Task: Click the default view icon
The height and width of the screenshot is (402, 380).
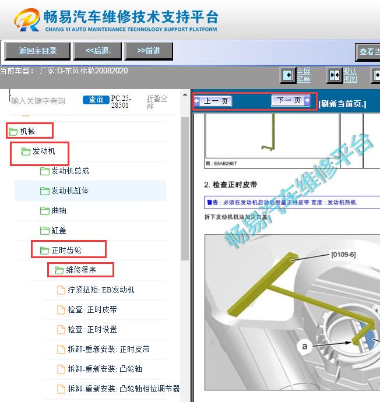Action: [x=335, y=75]
